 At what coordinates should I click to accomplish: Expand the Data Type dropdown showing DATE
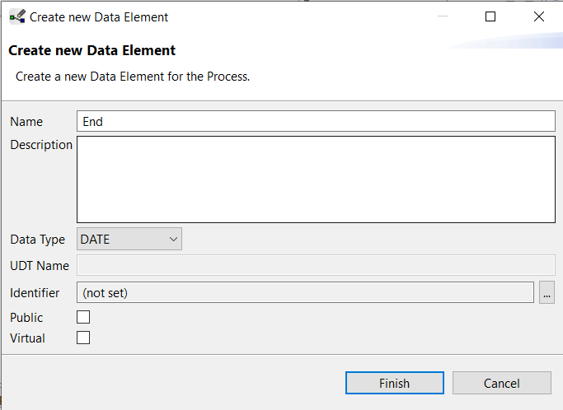point(129,240)
